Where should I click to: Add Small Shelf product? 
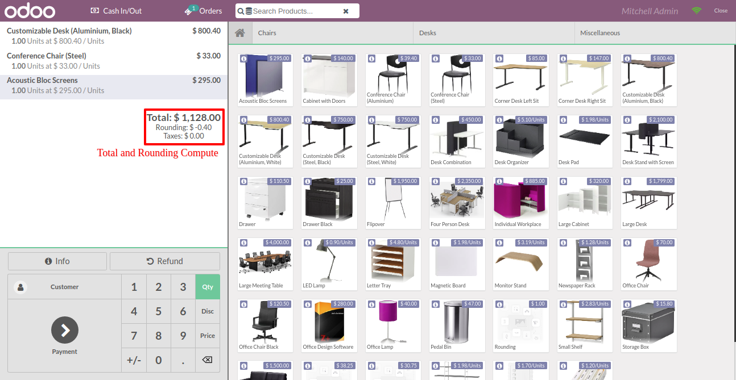coord(585,325)
